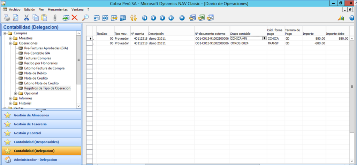Viewport: 357px width, 165px height.
Task: Click the Show All grid icon
Action: pos(123,18)
